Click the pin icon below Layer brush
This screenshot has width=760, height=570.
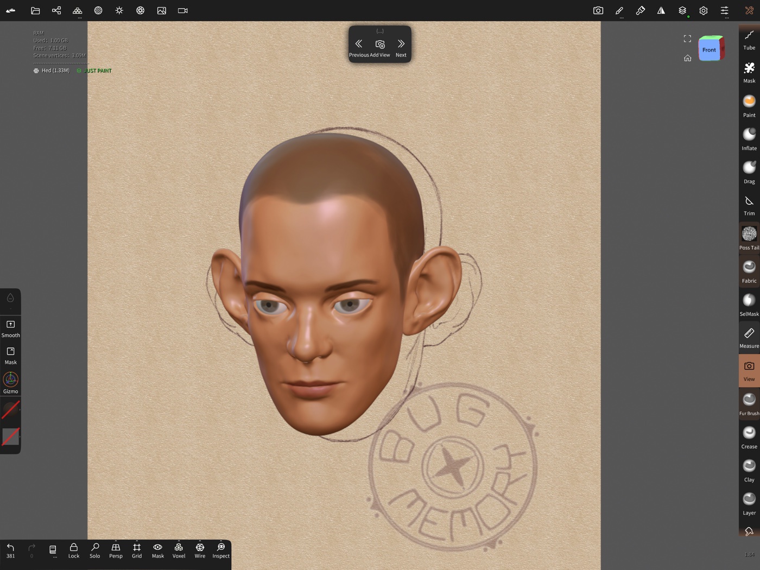(x=749, y=531)
